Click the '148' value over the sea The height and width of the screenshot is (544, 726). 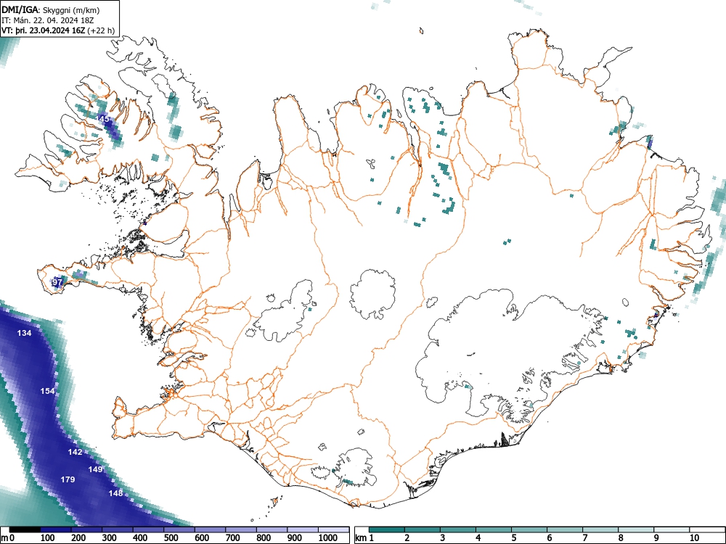115,493
